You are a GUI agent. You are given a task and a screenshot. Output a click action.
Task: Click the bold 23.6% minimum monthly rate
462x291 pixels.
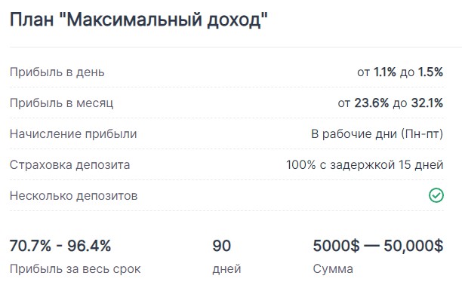[371, 103]
